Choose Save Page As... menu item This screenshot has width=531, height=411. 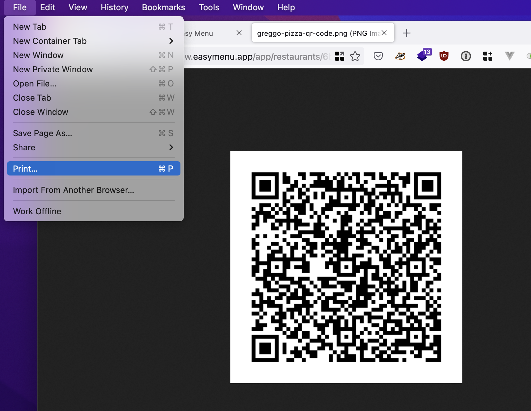94,133
